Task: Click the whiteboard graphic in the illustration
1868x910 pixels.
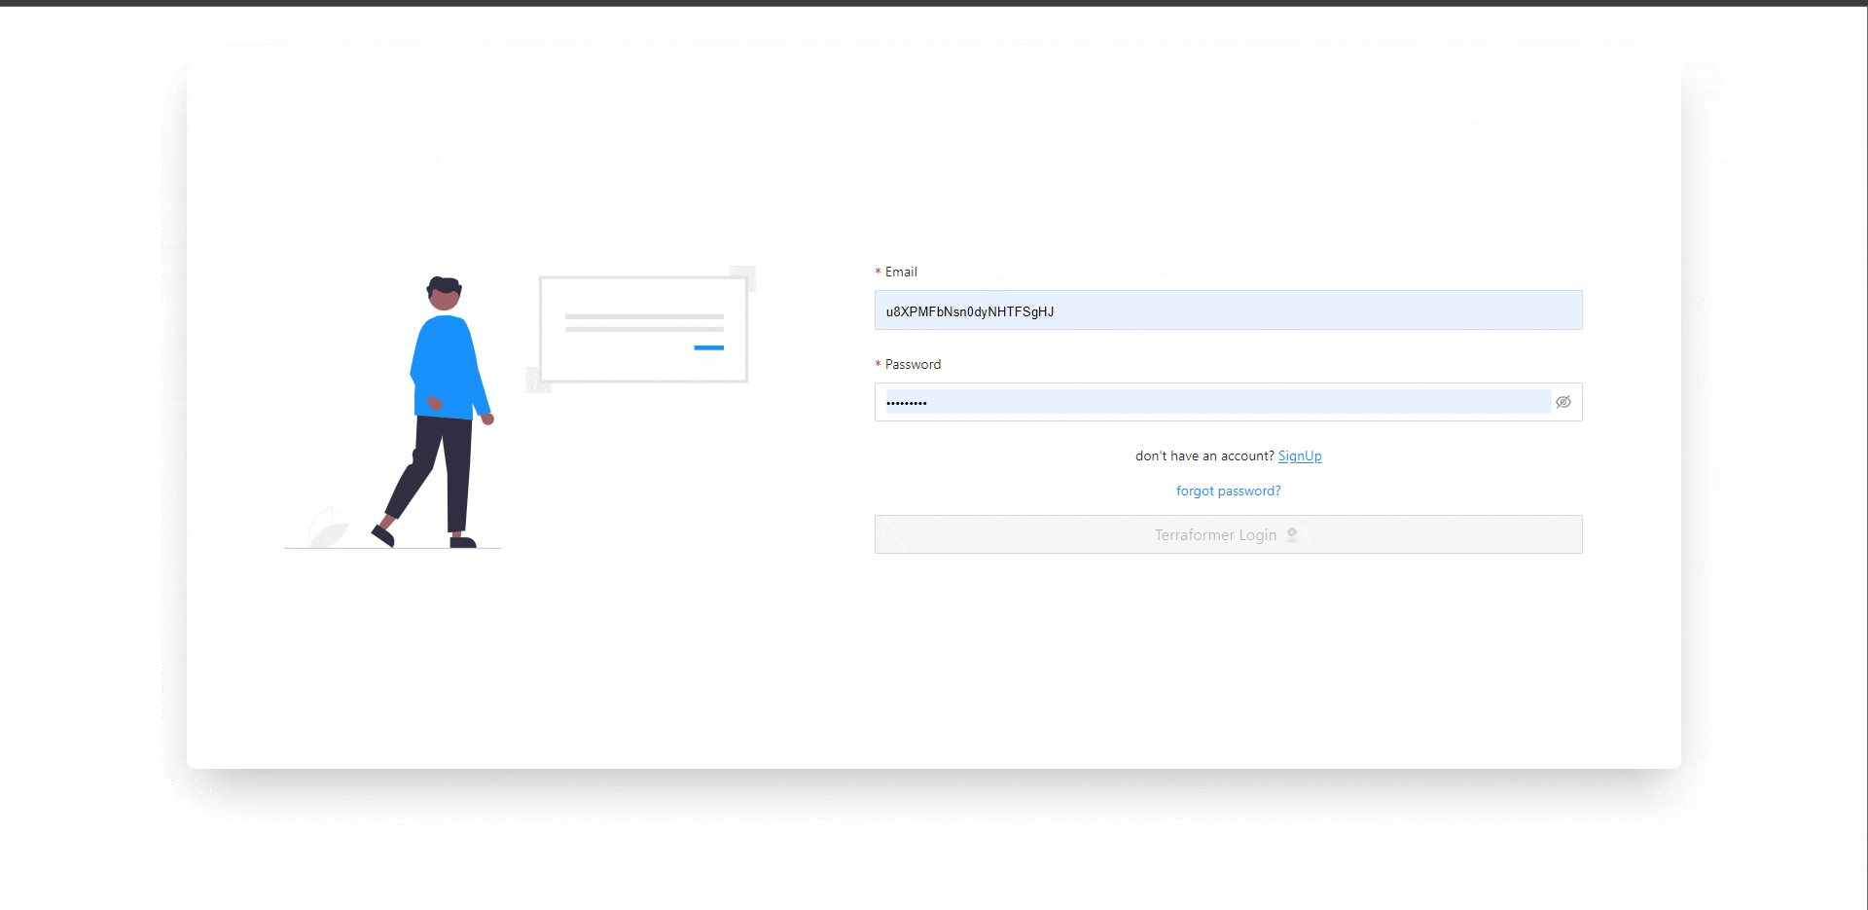Action: coord(642,328)
